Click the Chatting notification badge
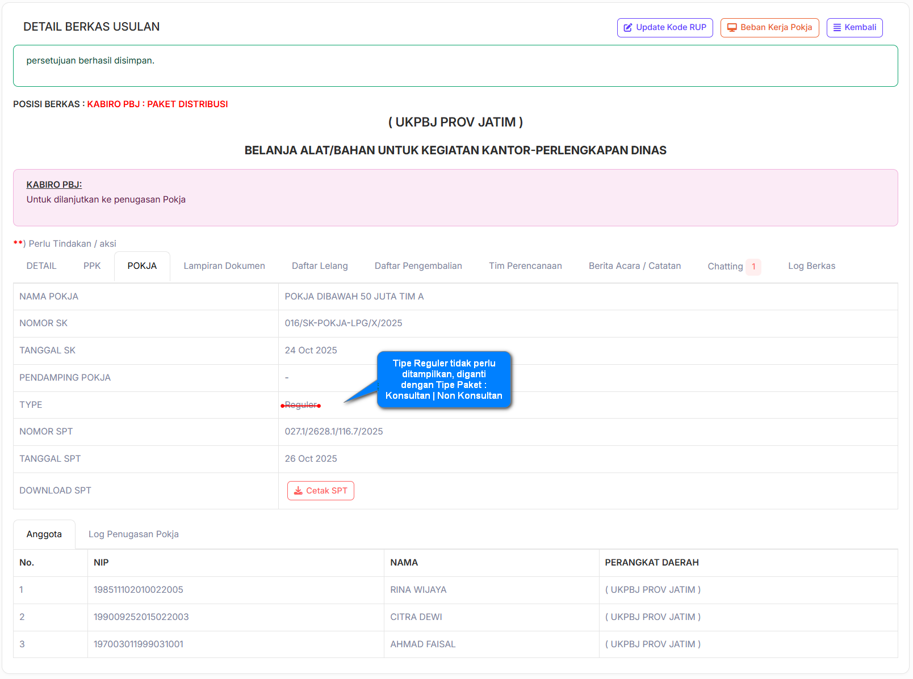 (753, 267)
